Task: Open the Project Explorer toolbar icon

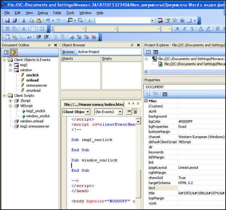Action: click(x=160, y=21)
